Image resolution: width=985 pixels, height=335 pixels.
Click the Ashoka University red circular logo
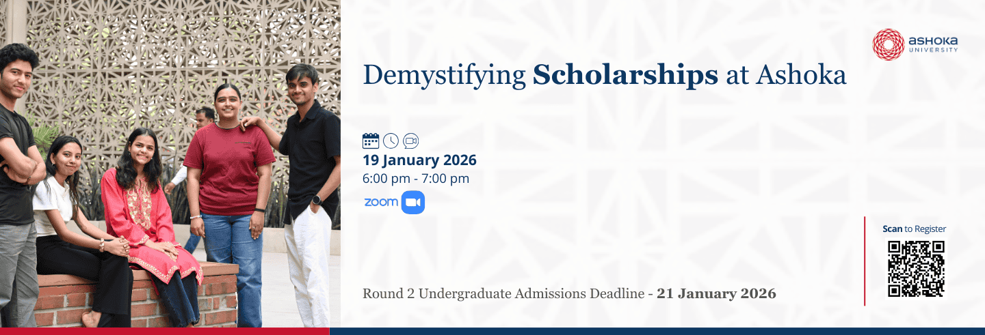point(888,44)
